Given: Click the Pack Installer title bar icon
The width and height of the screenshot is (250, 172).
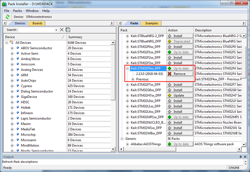Looking at the screenshot, I should coord(4,4).
